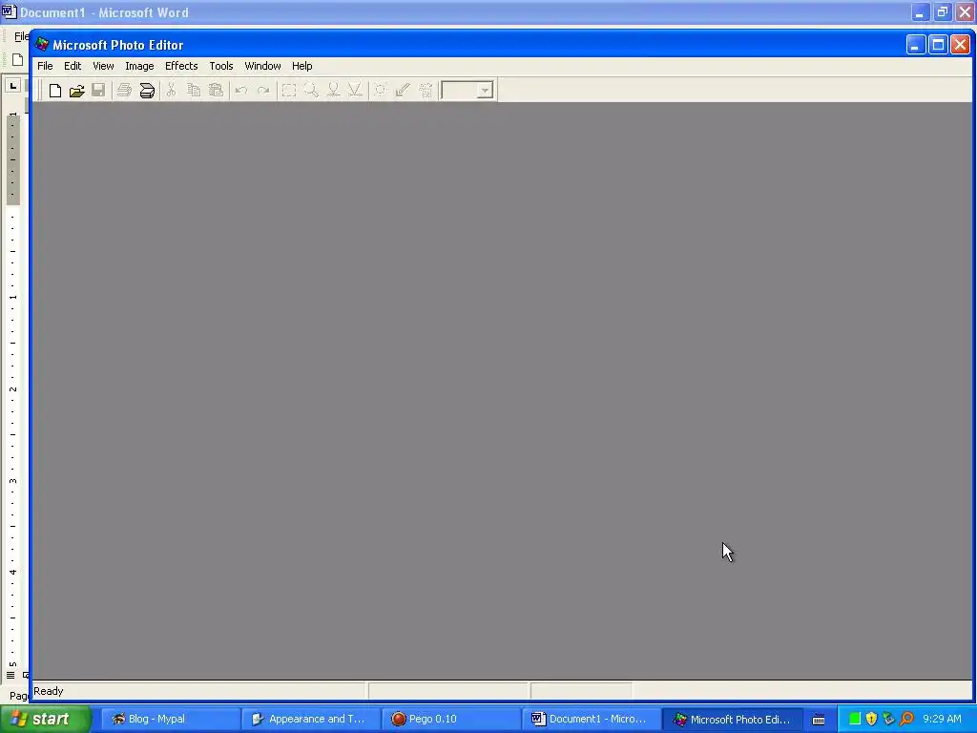Click the keyboard icon on the taskbar
This screenshot has width=977, height=733.
(819, 720)
